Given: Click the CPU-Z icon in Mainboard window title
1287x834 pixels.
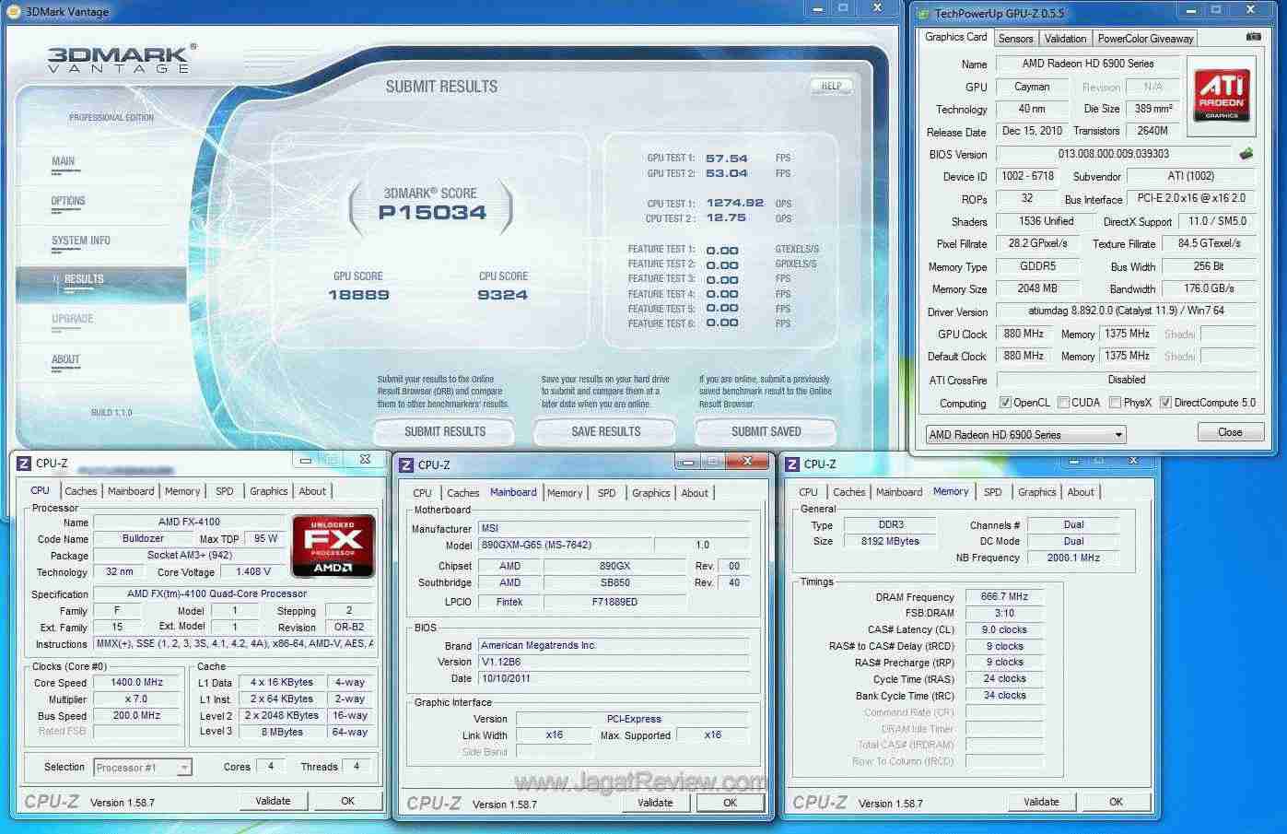Looking at the screenshot, I should tap(406, 465).
